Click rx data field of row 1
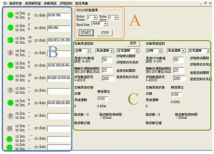The width and height of the screenshot is (214, 154). pyautogui.click(x=59, y=16)
